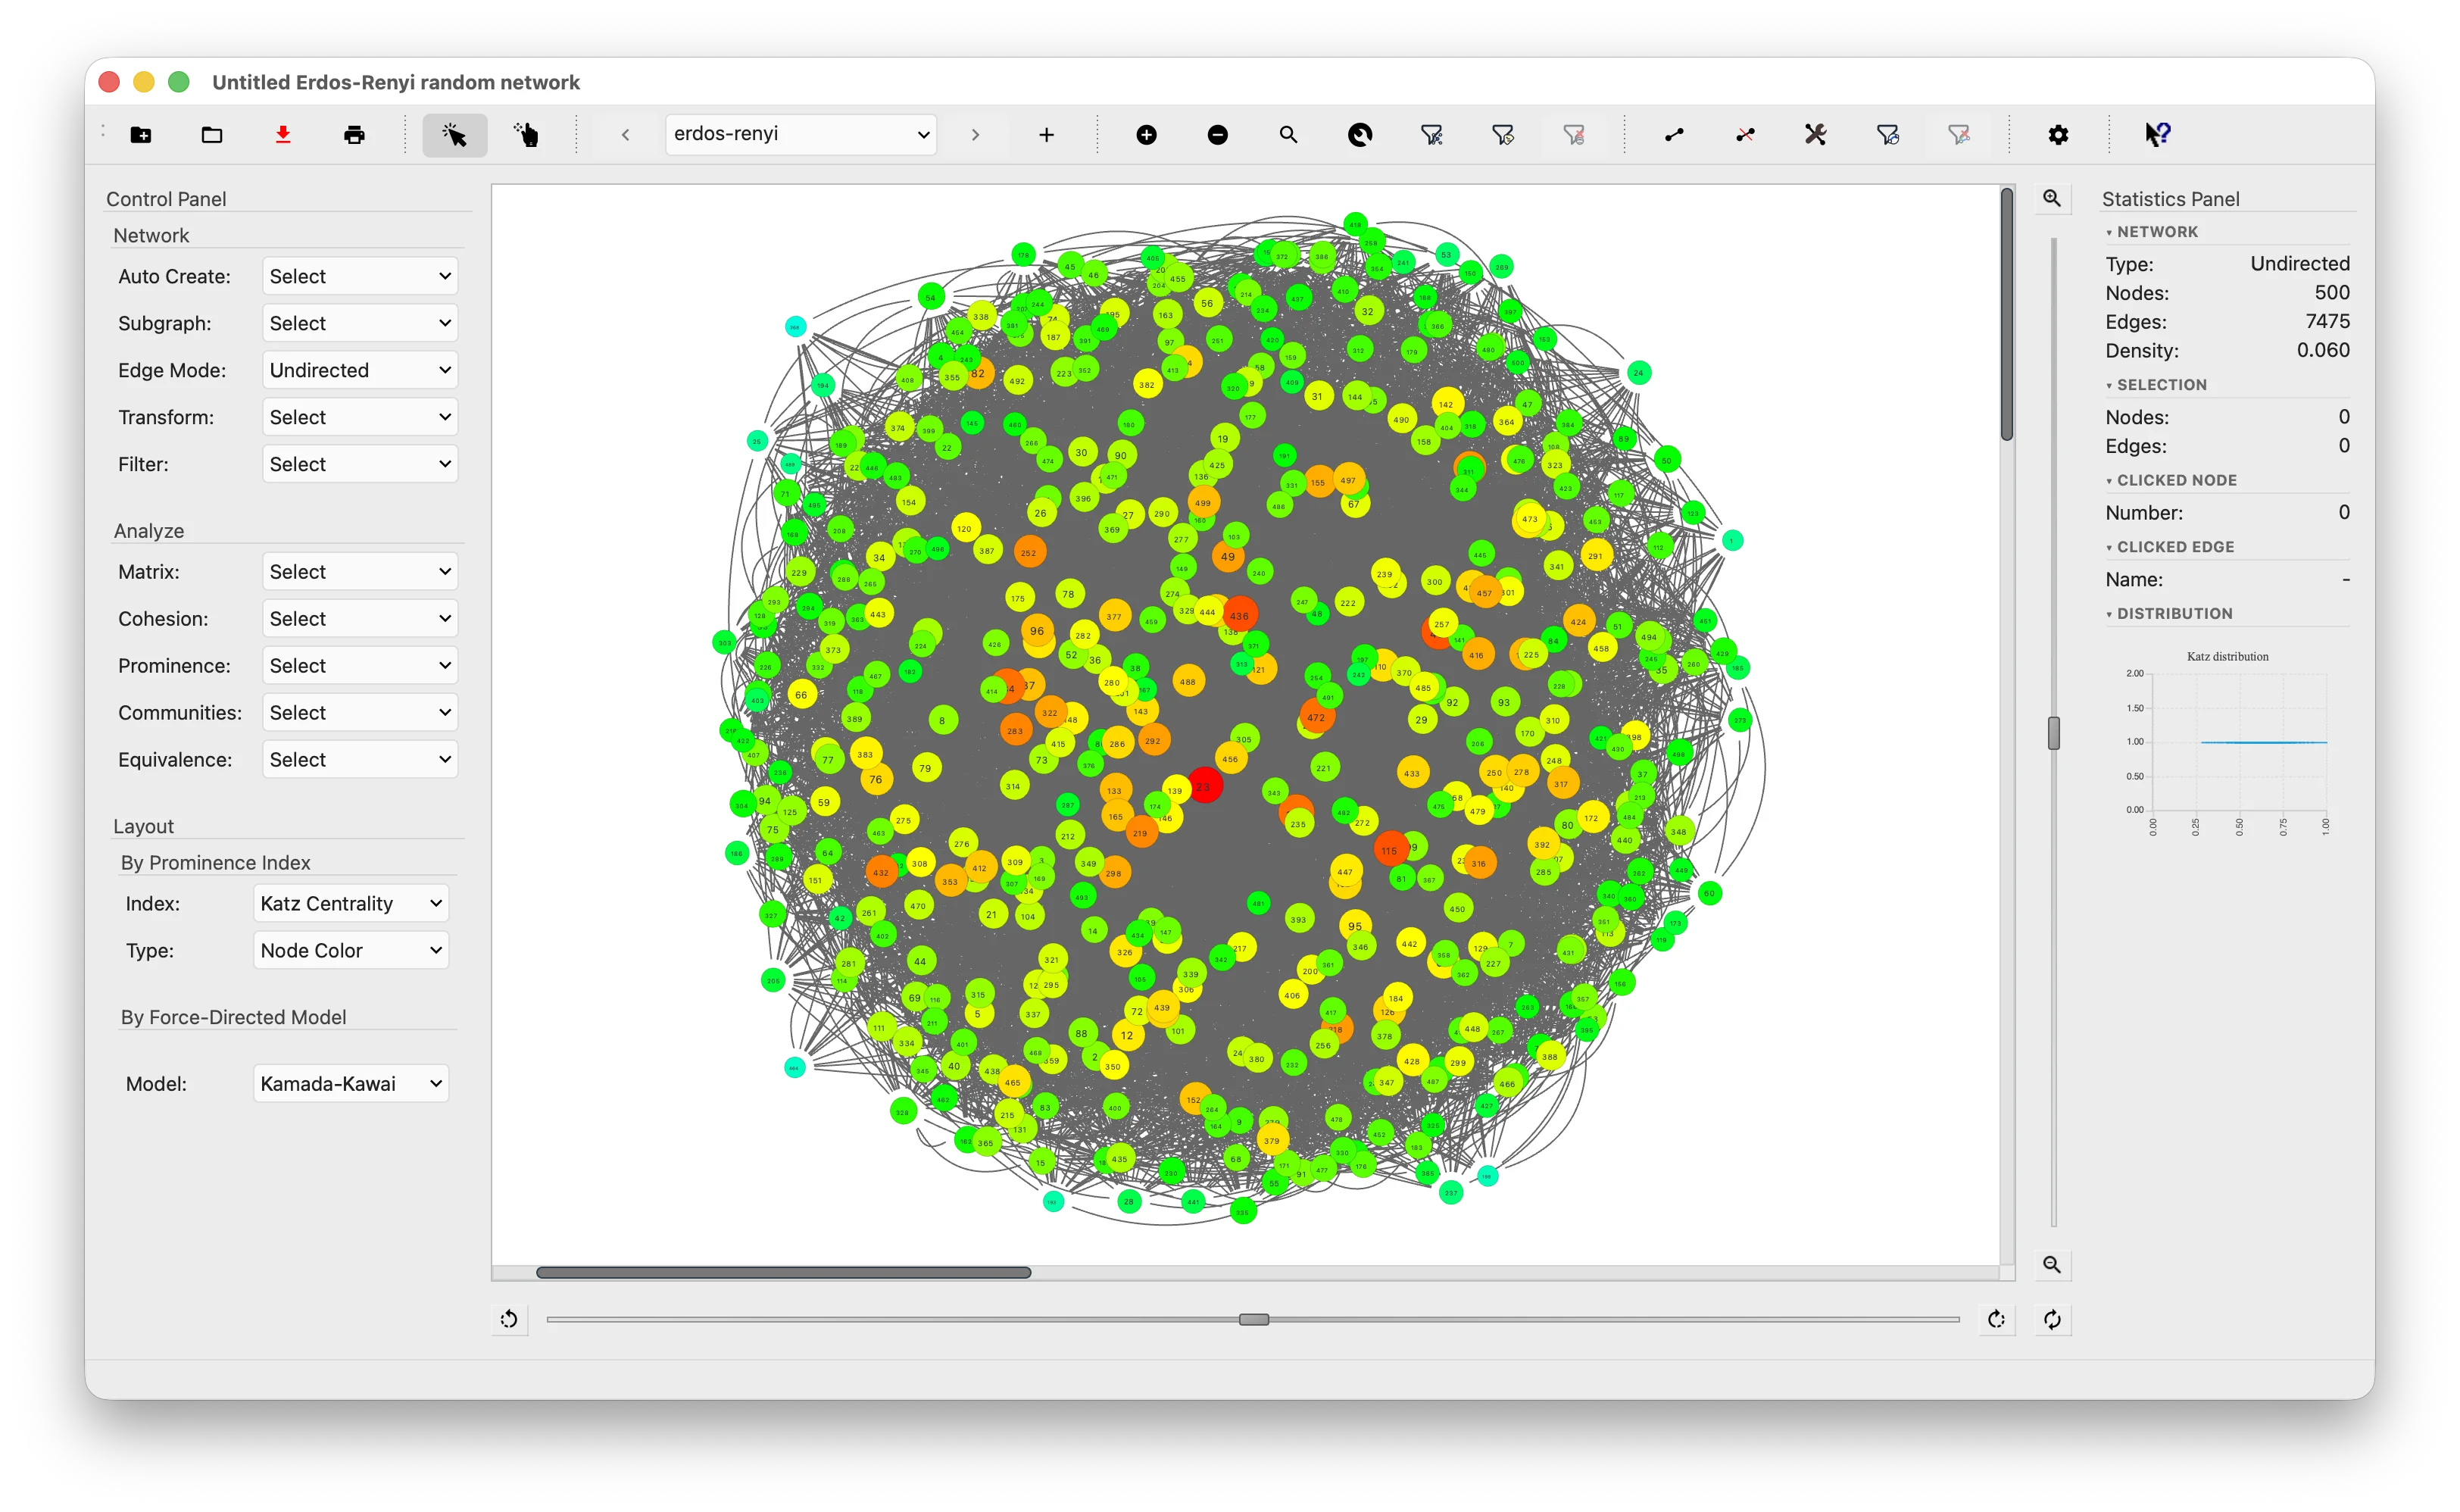Click the rotation slider handle below canvas
Viewport: 2460px width, 1512px height.
1253,1319
